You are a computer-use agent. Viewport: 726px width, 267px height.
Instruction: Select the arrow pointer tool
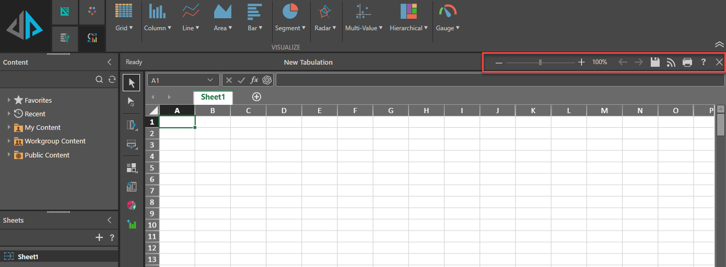point(132,82)
